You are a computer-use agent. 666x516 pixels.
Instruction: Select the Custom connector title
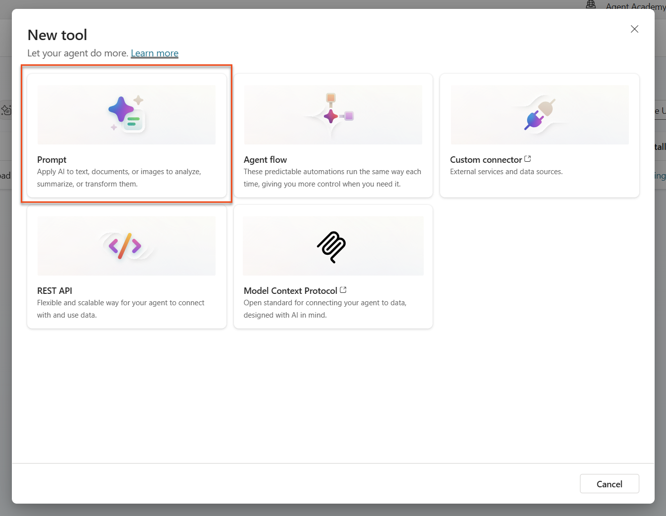(486, 160)
